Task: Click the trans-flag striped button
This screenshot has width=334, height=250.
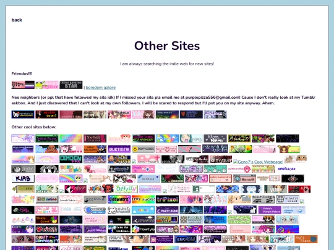Action: 190,149
